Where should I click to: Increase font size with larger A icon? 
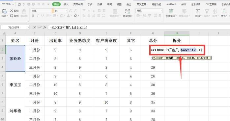pos(71,11)
